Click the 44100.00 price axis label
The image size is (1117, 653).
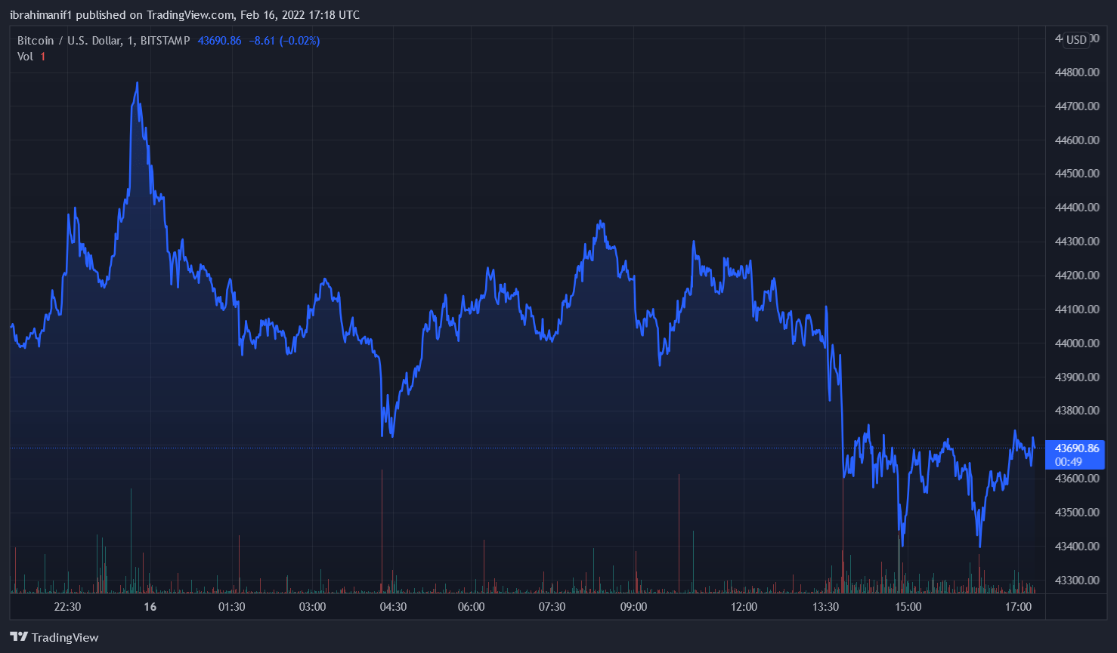coord(1076,310)
